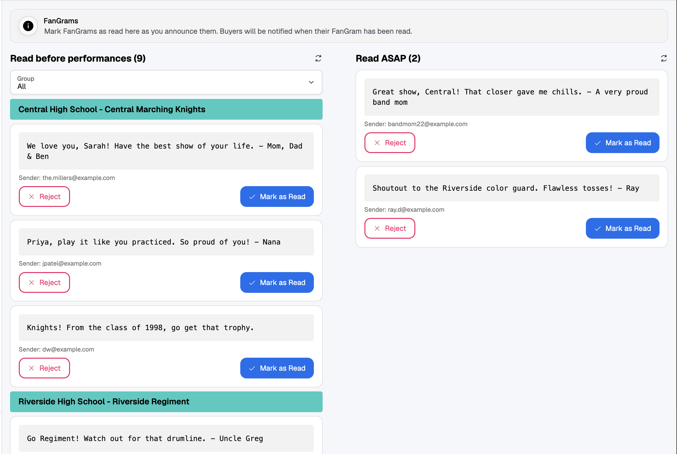Viewport: 677px width, 454px height.
Task: Reject Ray's color guard shoutout
Action: tap(390, 228)
